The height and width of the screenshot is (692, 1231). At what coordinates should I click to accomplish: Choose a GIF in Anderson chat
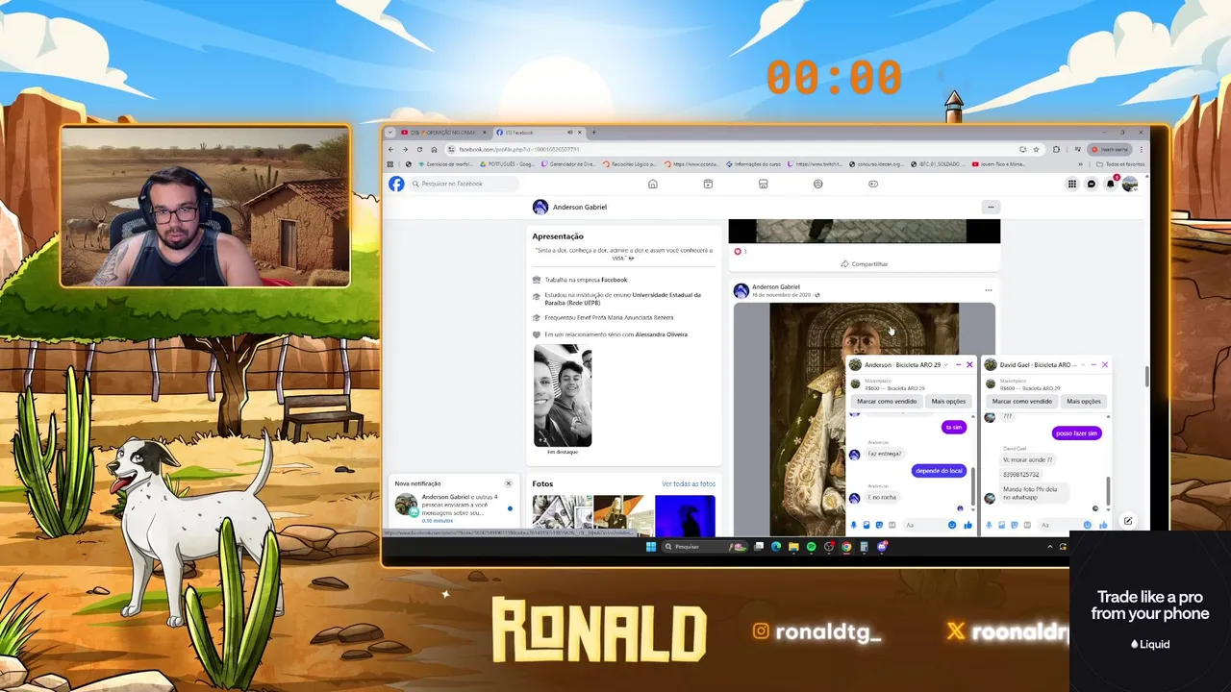click(x=892, y=525)
